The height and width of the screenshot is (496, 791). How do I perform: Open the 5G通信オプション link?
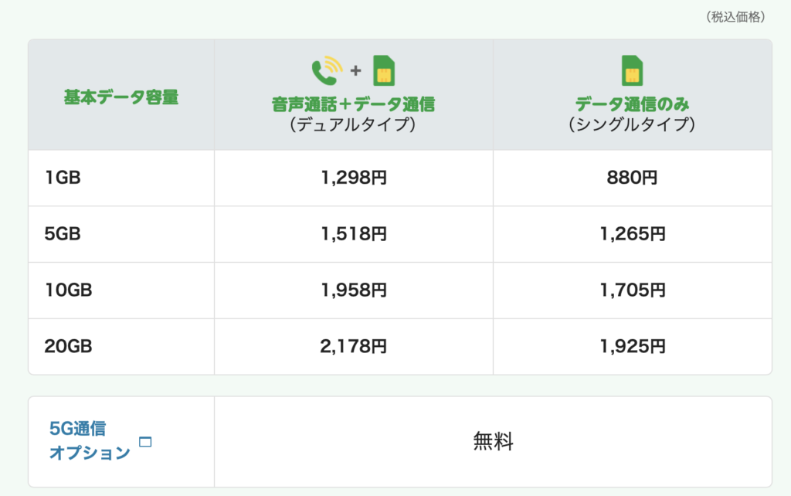(89, 440)
